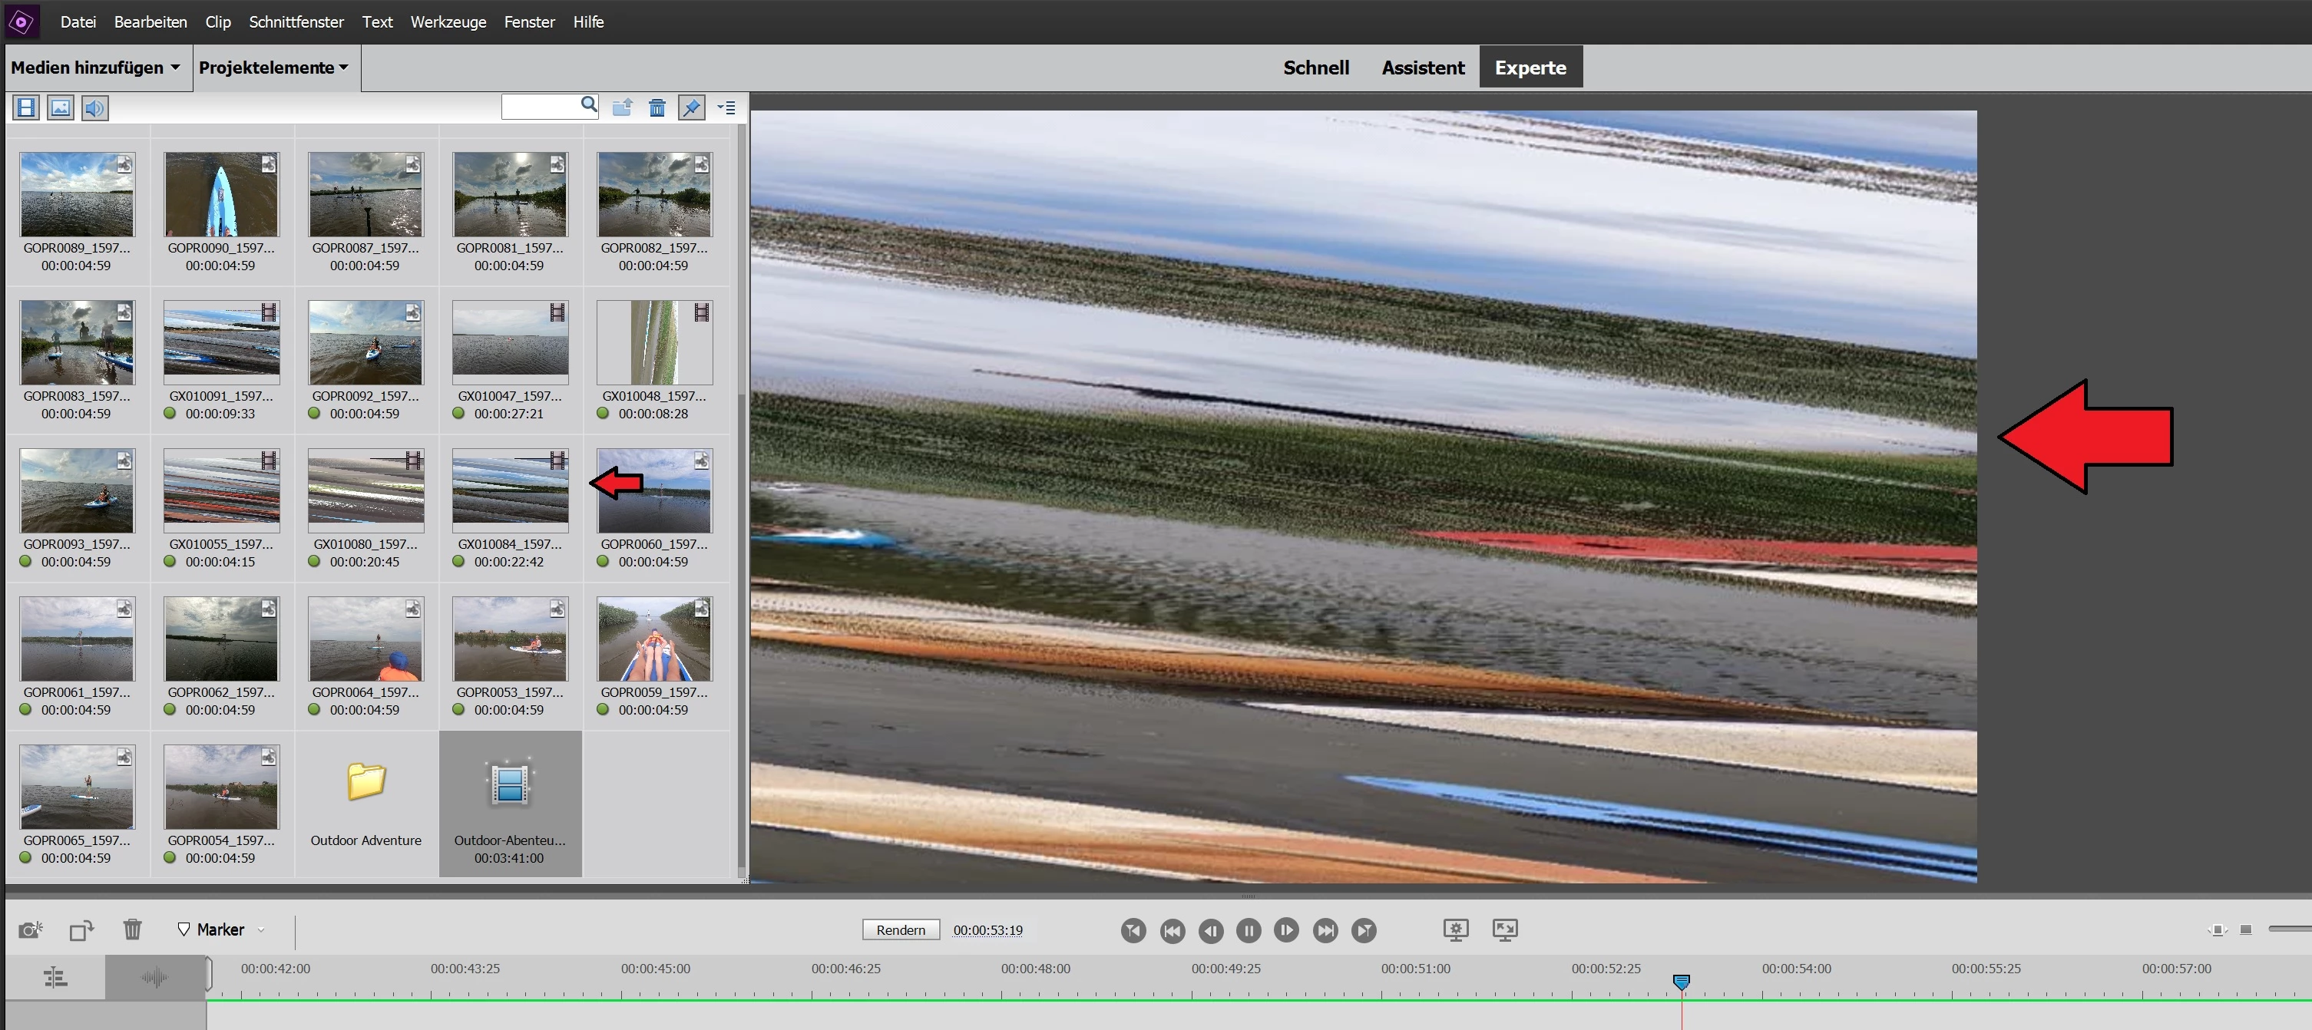Click the rotate clip icon

tap(81, 929)
